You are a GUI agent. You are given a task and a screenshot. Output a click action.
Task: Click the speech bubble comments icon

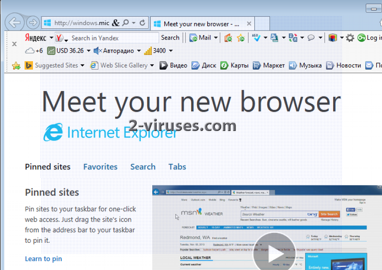point(311,38)
